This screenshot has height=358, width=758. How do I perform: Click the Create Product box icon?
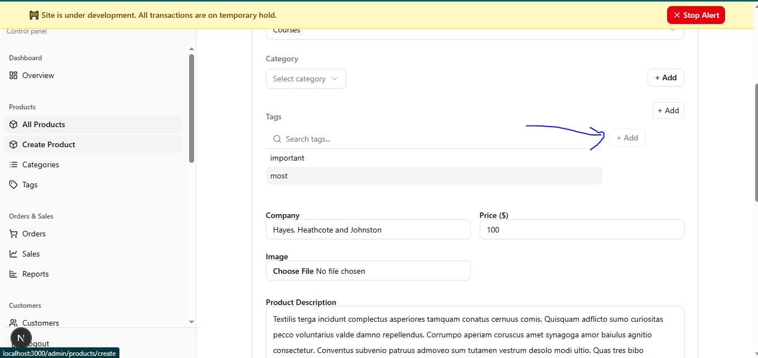13,144
